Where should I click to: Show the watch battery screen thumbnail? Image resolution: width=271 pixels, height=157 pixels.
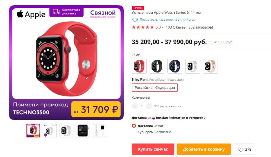83,131
